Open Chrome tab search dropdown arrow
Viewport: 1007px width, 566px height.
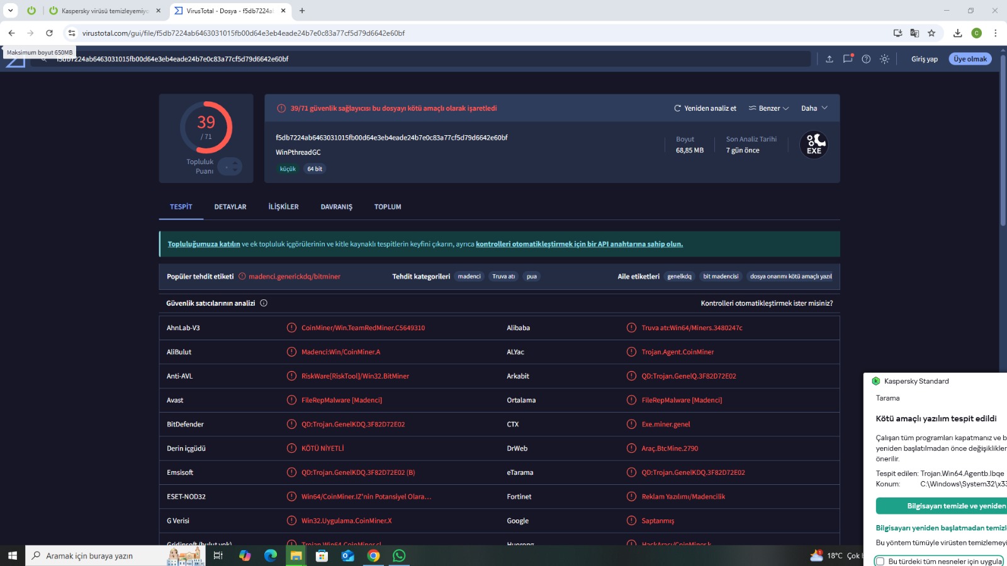coord(11,11)
